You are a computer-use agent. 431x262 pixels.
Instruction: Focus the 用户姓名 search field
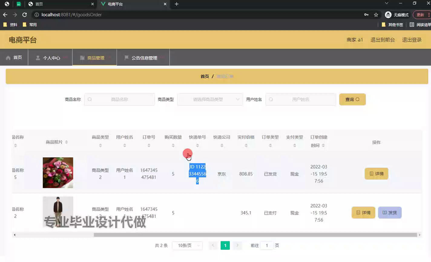(x=301, y=99)
